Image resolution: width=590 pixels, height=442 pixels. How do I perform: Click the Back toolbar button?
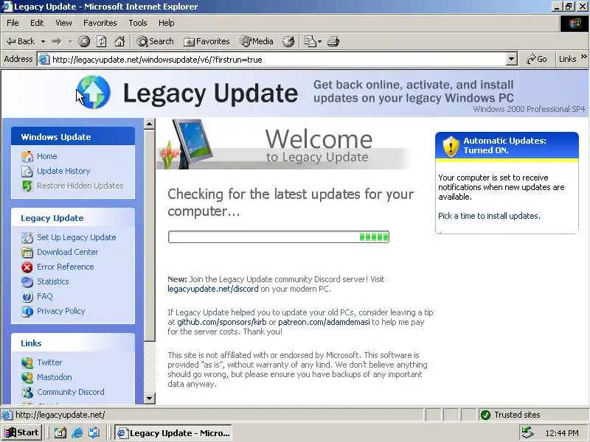[21, 41]
